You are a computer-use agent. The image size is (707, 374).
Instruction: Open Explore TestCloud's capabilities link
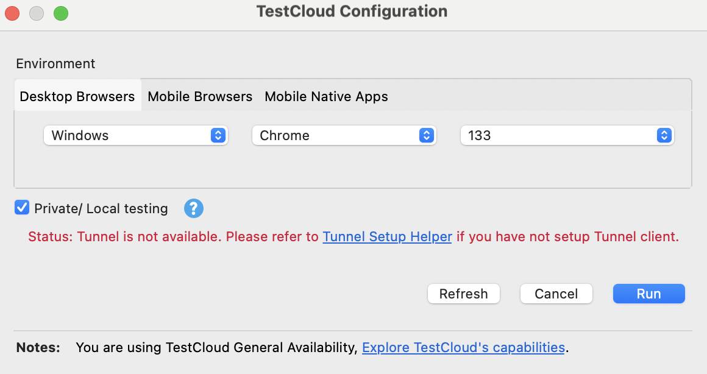pyautogui.click(x=463, y=347)
